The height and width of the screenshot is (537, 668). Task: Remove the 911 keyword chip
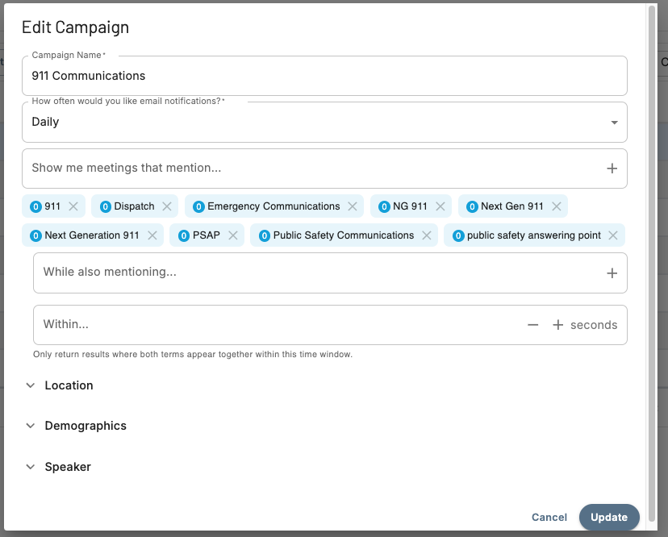73,206
